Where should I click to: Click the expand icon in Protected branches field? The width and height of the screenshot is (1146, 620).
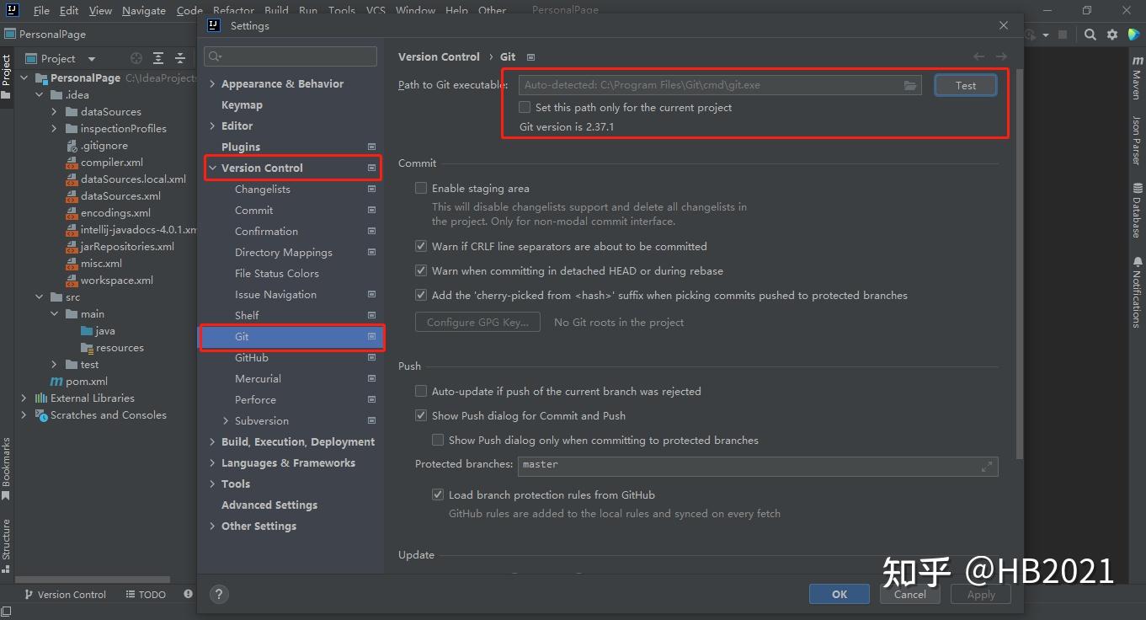point(987,466)
